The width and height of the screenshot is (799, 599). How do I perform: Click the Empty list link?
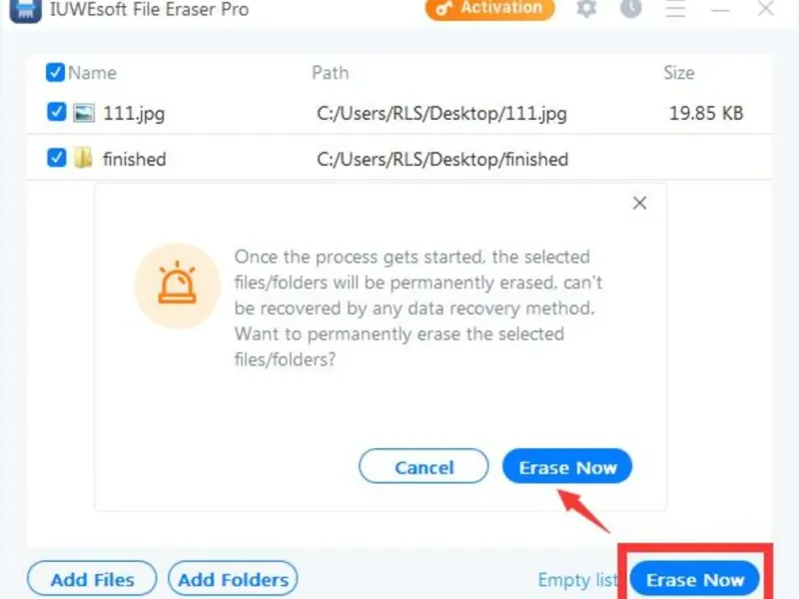click(578, 580)
